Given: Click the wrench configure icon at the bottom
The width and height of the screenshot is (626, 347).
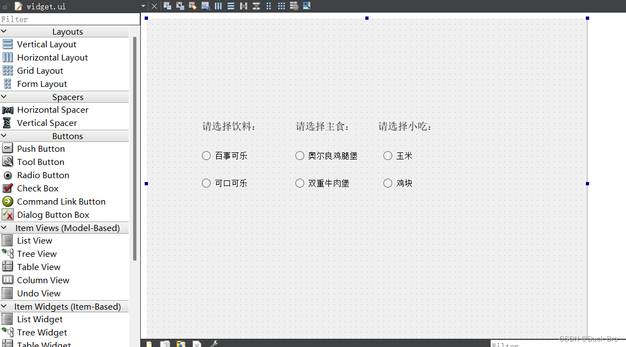Looking at the screenshot, I should (215, 344).
